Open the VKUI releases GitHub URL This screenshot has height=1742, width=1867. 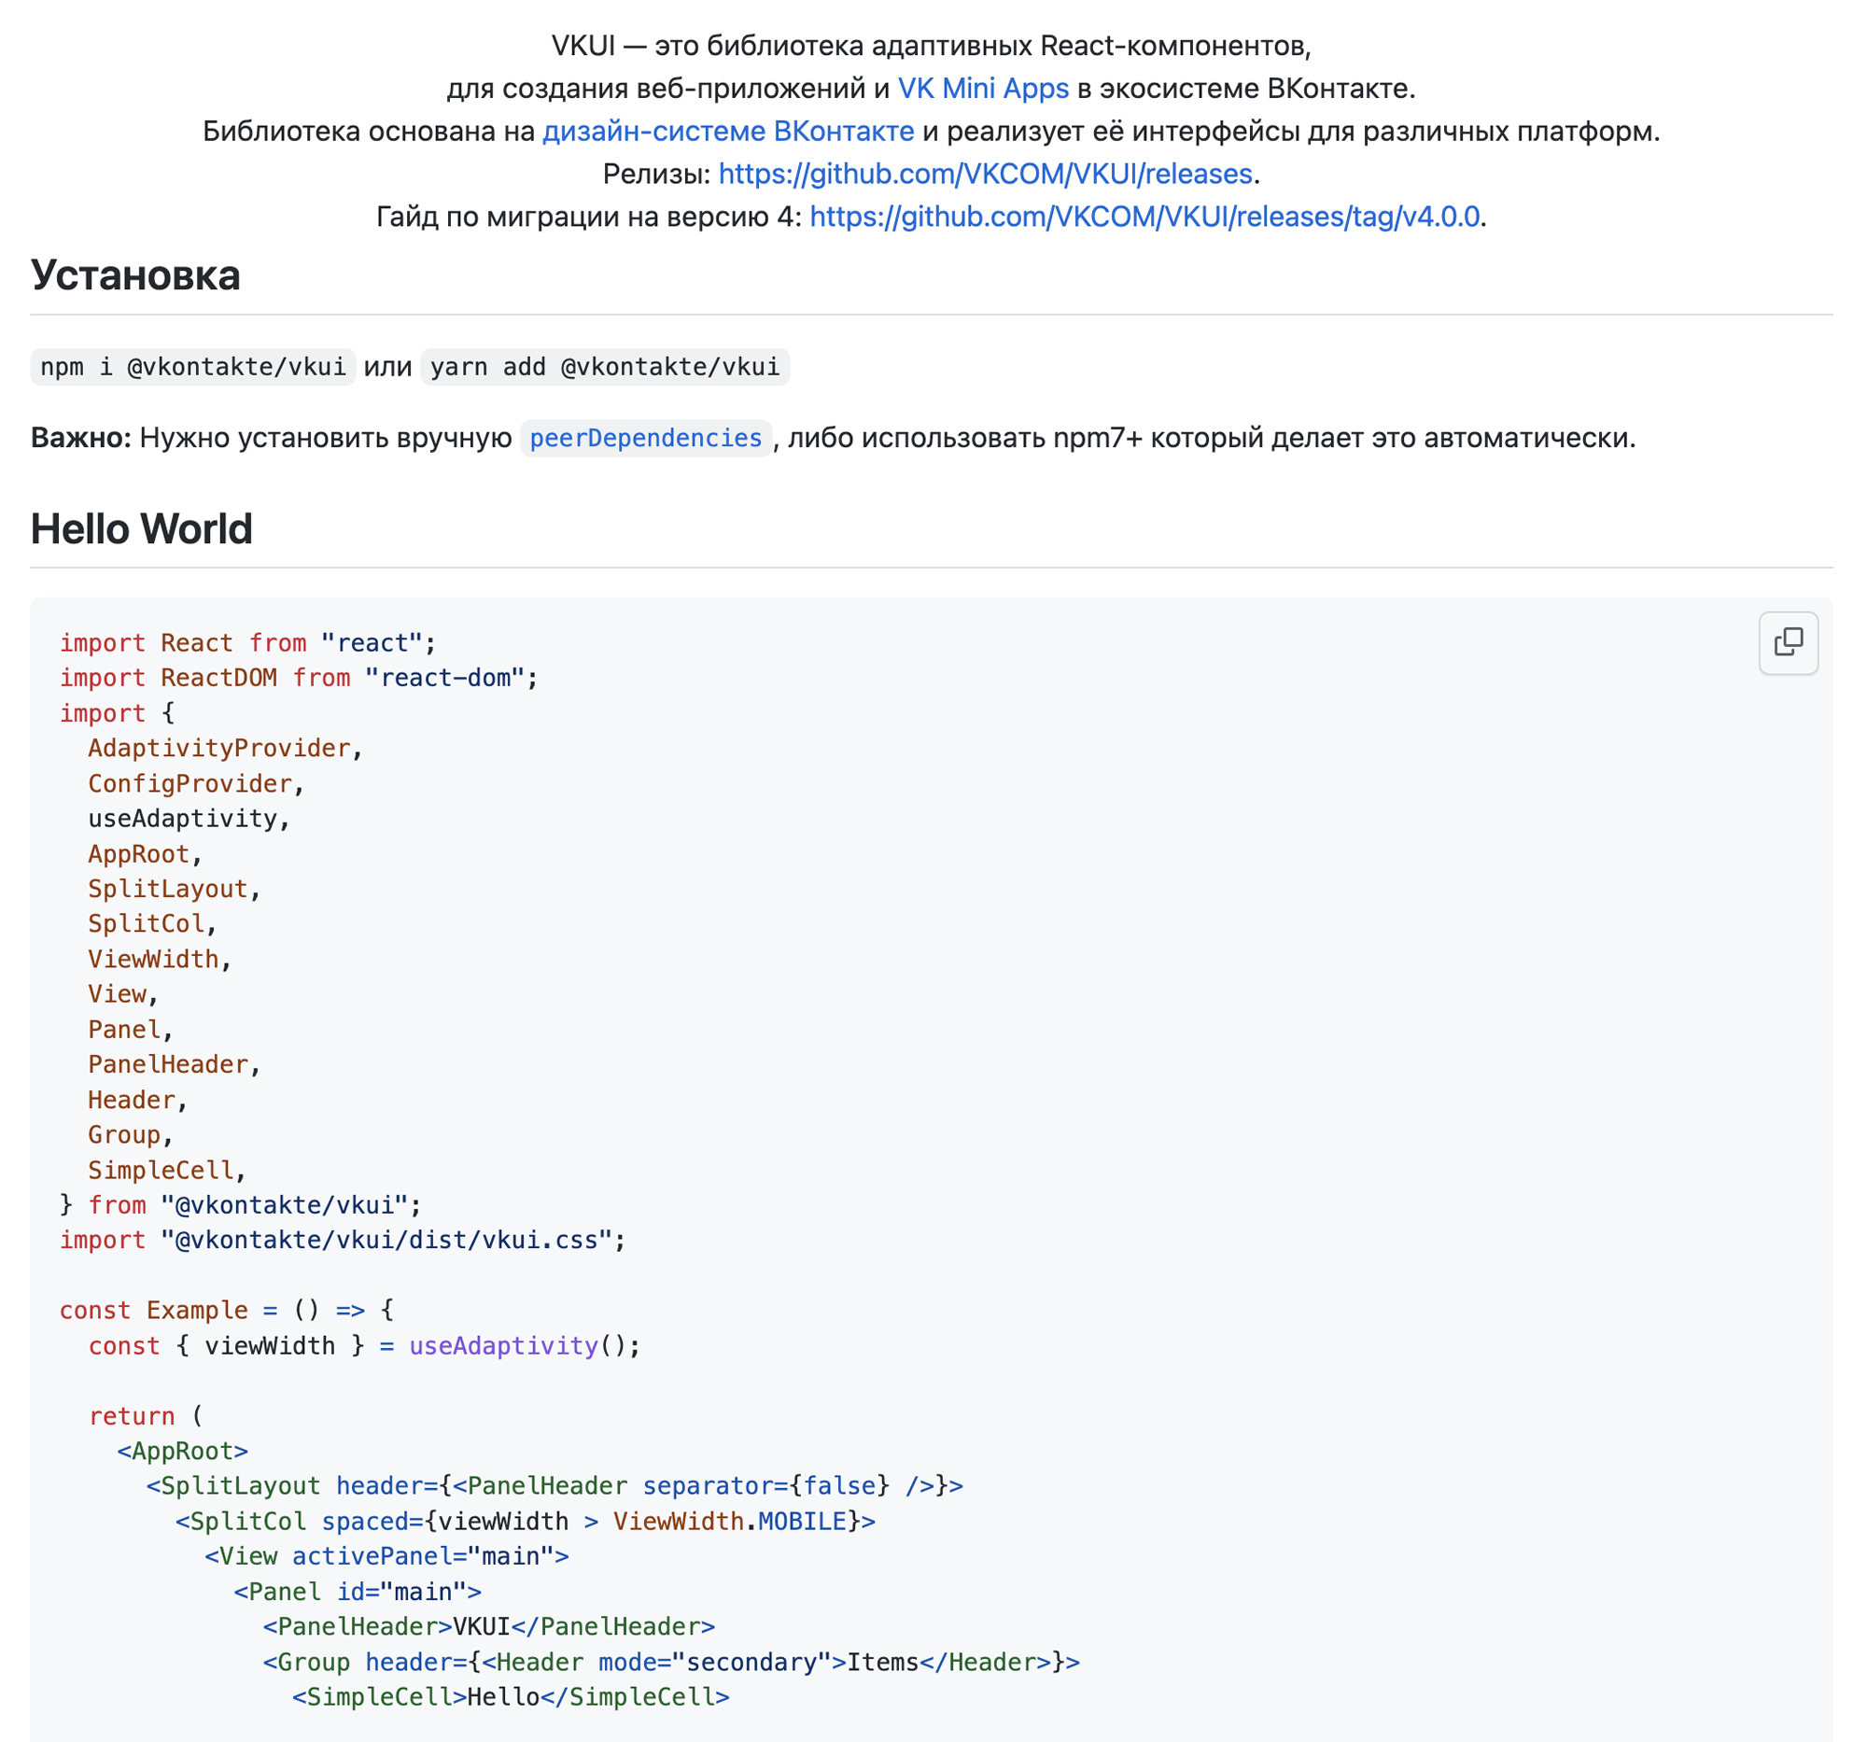point(985,174)
